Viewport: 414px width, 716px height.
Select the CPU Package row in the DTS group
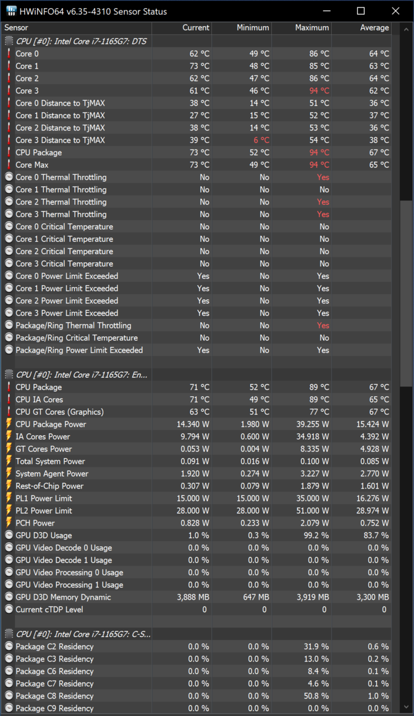(196, 152)
